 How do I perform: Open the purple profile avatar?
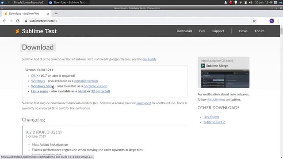(272, 21)
